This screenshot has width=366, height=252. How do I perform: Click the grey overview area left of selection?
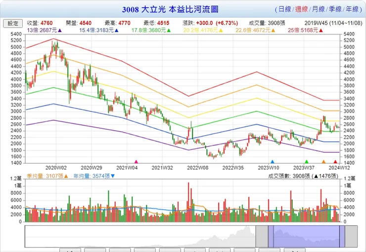coord(262,236)
